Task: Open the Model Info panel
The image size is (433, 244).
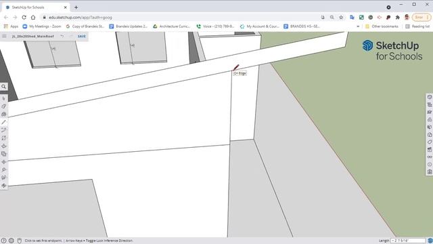Action: coord(430,164)
